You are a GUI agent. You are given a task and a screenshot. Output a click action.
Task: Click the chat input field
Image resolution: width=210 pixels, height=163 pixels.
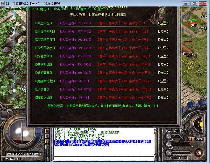(103, 158)
